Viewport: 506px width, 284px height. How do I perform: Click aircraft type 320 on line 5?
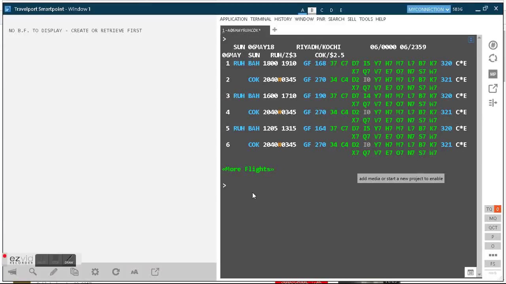coord(446,128)
